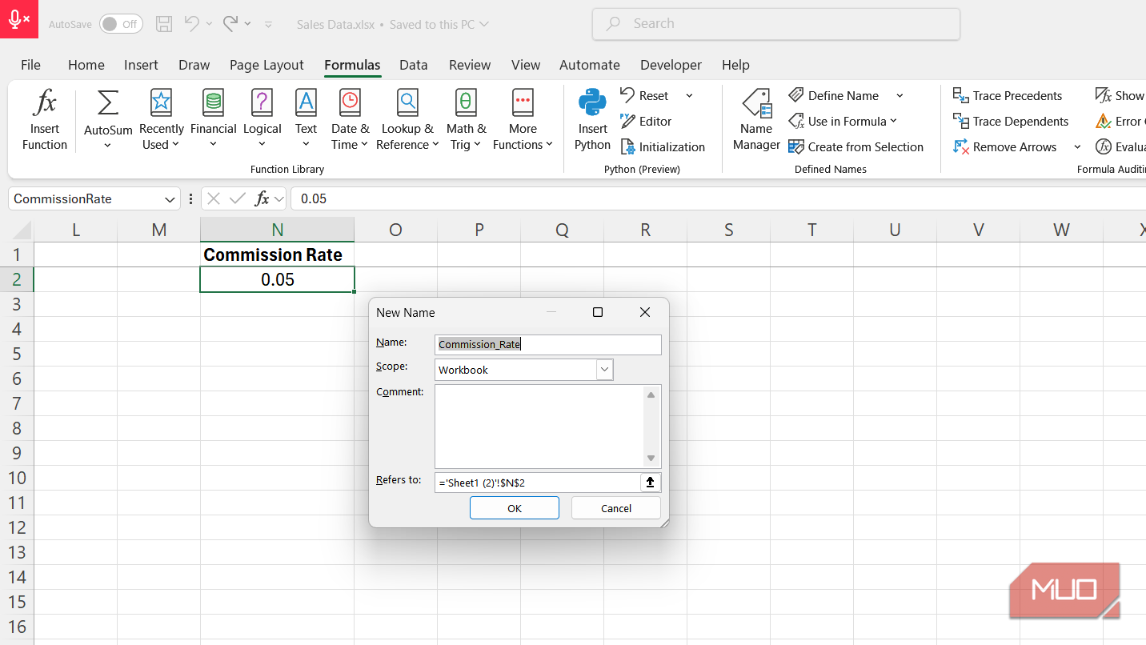Click the Python Initialization button

(x=663, y=147)
